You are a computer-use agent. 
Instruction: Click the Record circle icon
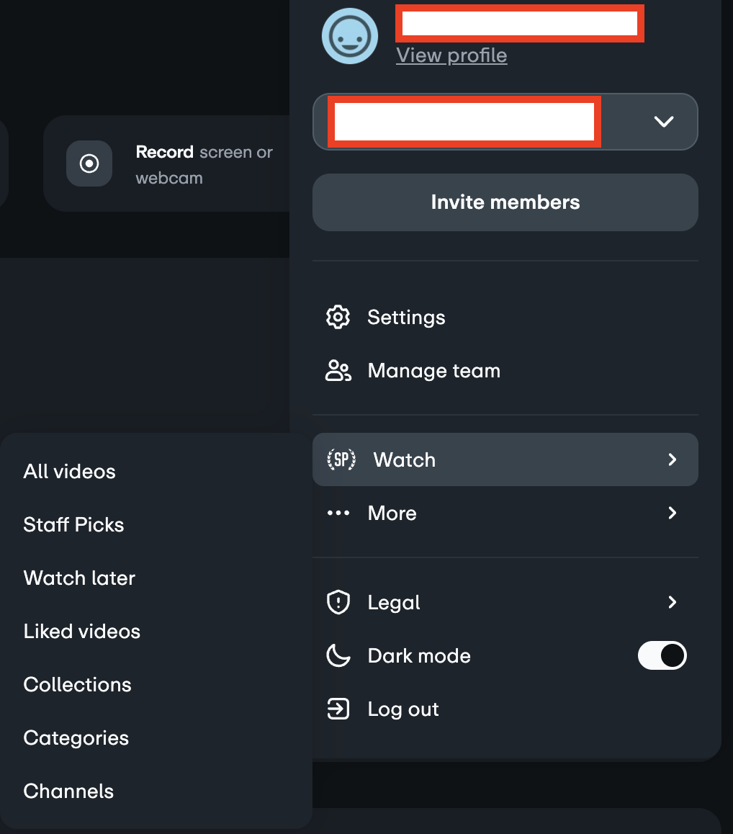tap(89, 164)
